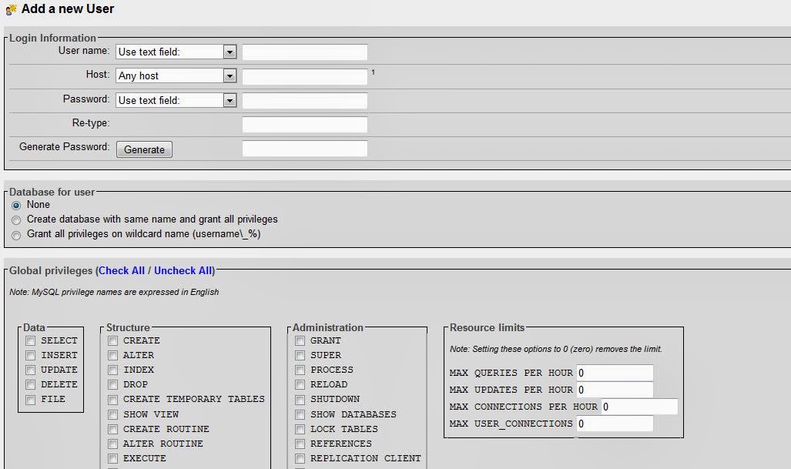Check the EXECUTE structure privilege
Screen dimensions: 791x469
pyautogui.click(x=112, y=457)
